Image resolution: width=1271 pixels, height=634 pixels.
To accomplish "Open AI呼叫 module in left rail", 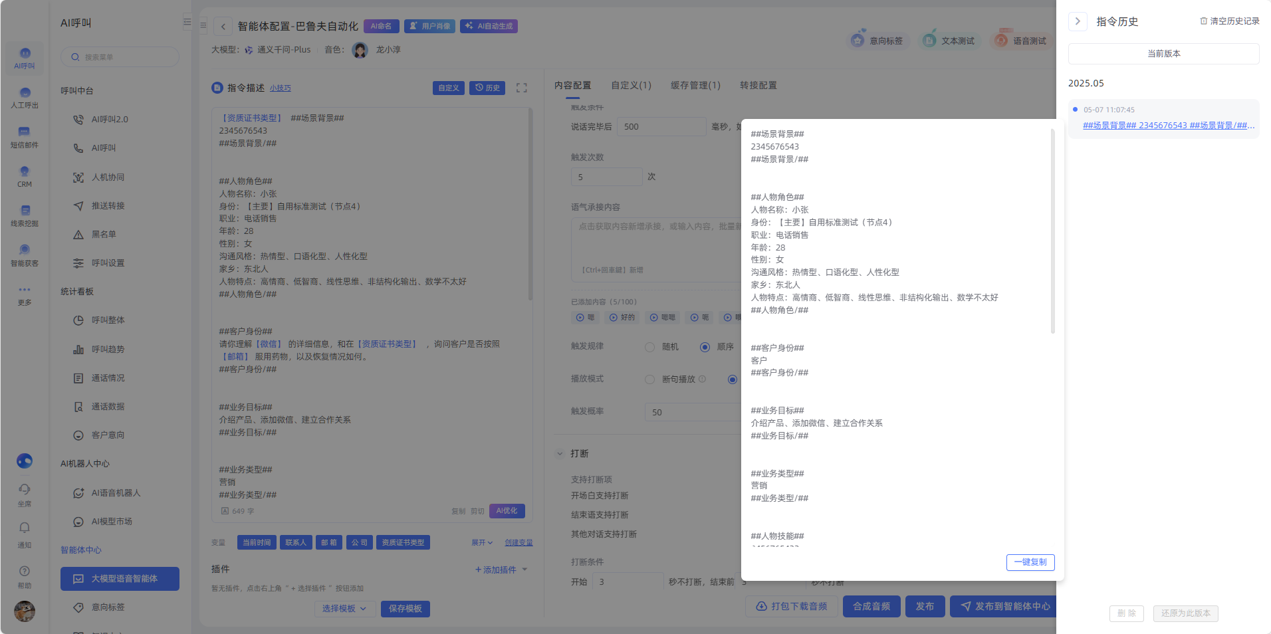I will 25,58.
